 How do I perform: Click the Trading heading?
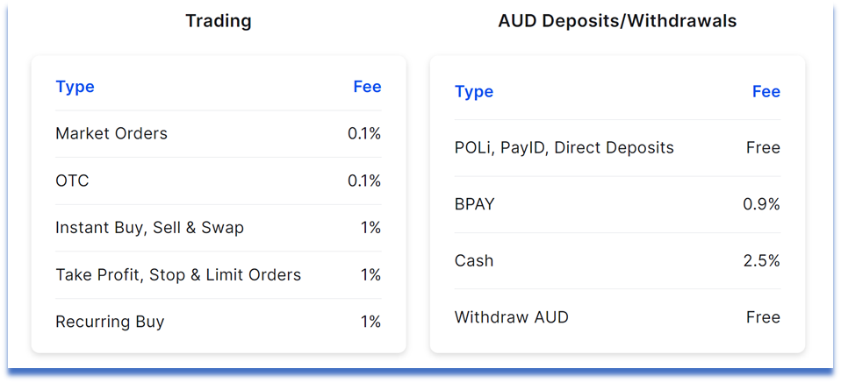click(219, 21)
